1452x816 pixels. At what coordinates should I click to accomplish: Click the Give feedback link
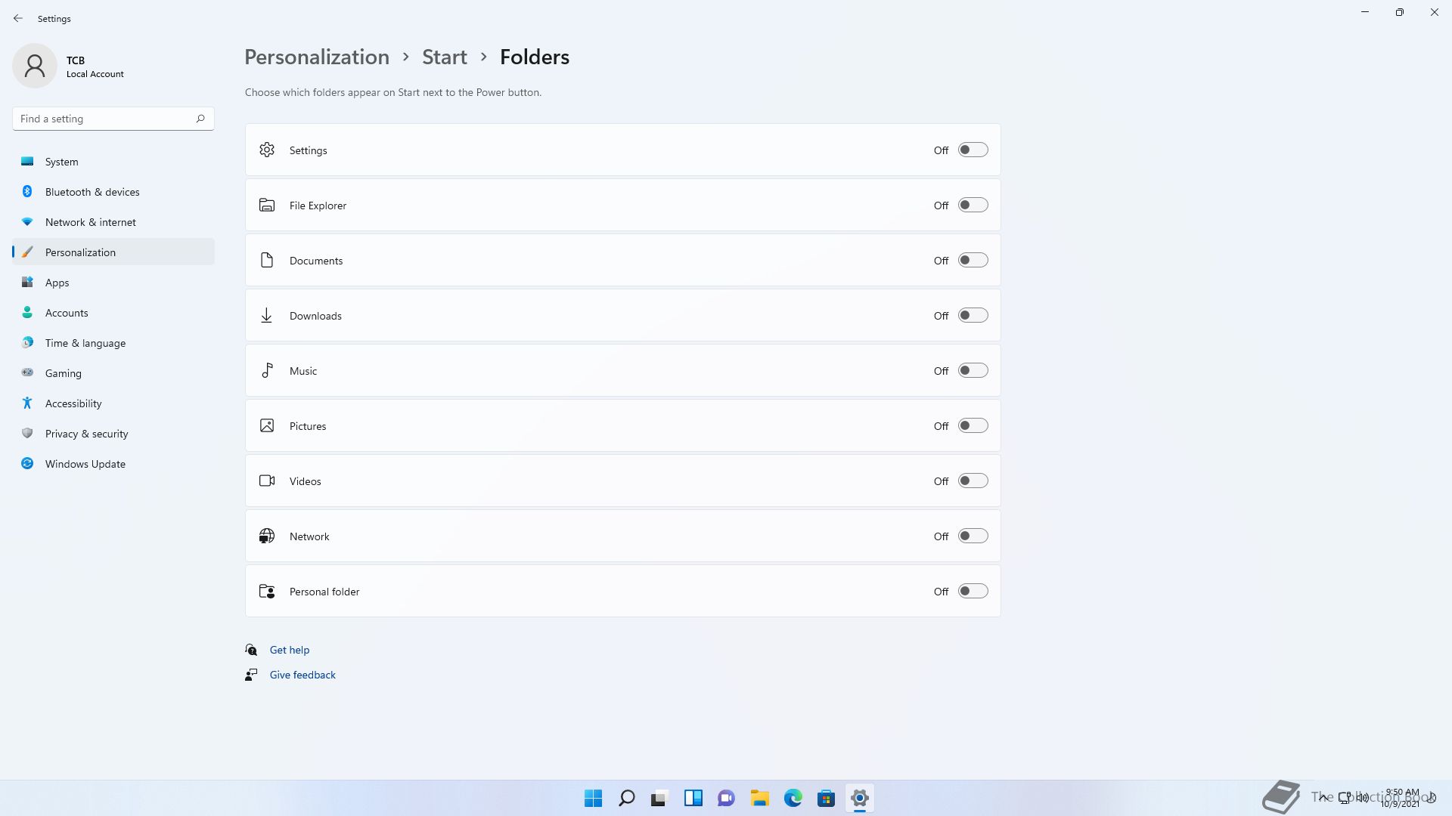tap(302, 675)
